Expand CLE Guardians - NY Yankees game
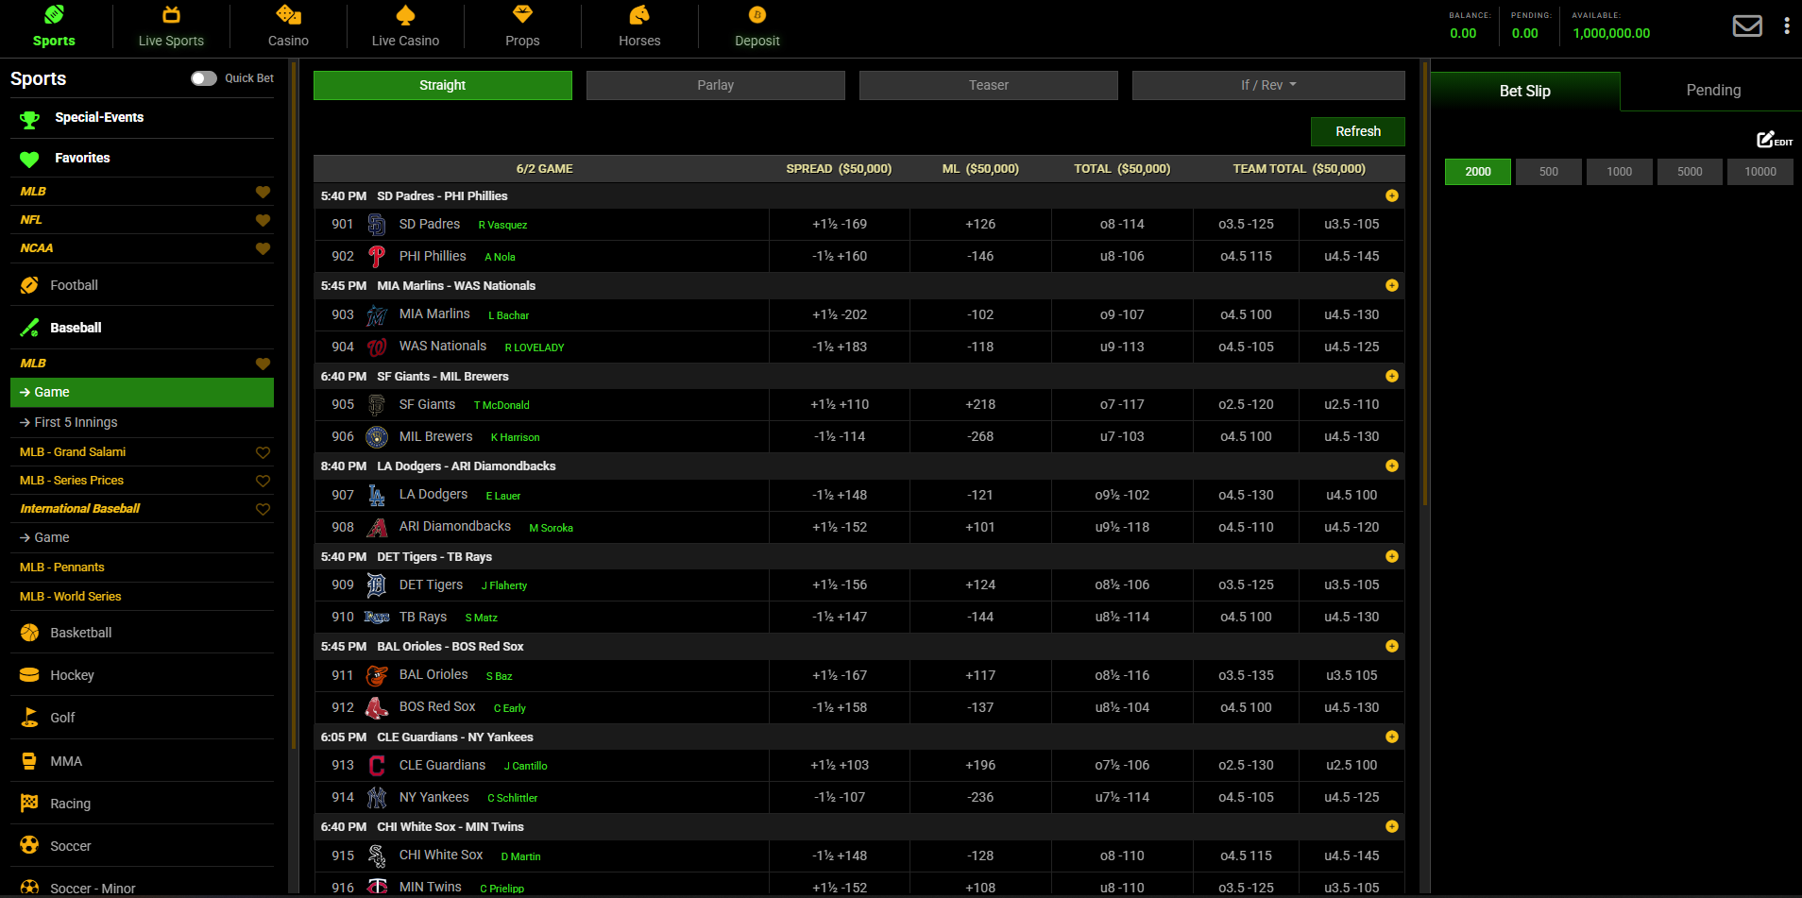1802x898 pixels. point(1391,737)
